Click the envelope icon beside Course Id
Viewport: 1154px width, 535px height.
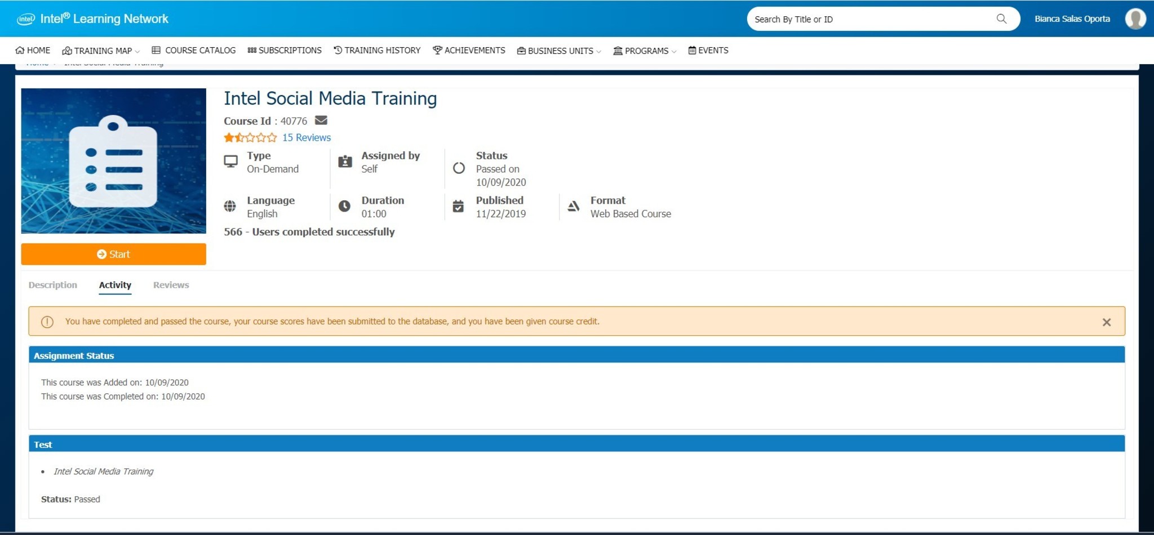coord(321,120)
